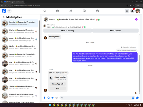Open the account profile menu
This screenshot has height=107, width=143.
point(138,11)
